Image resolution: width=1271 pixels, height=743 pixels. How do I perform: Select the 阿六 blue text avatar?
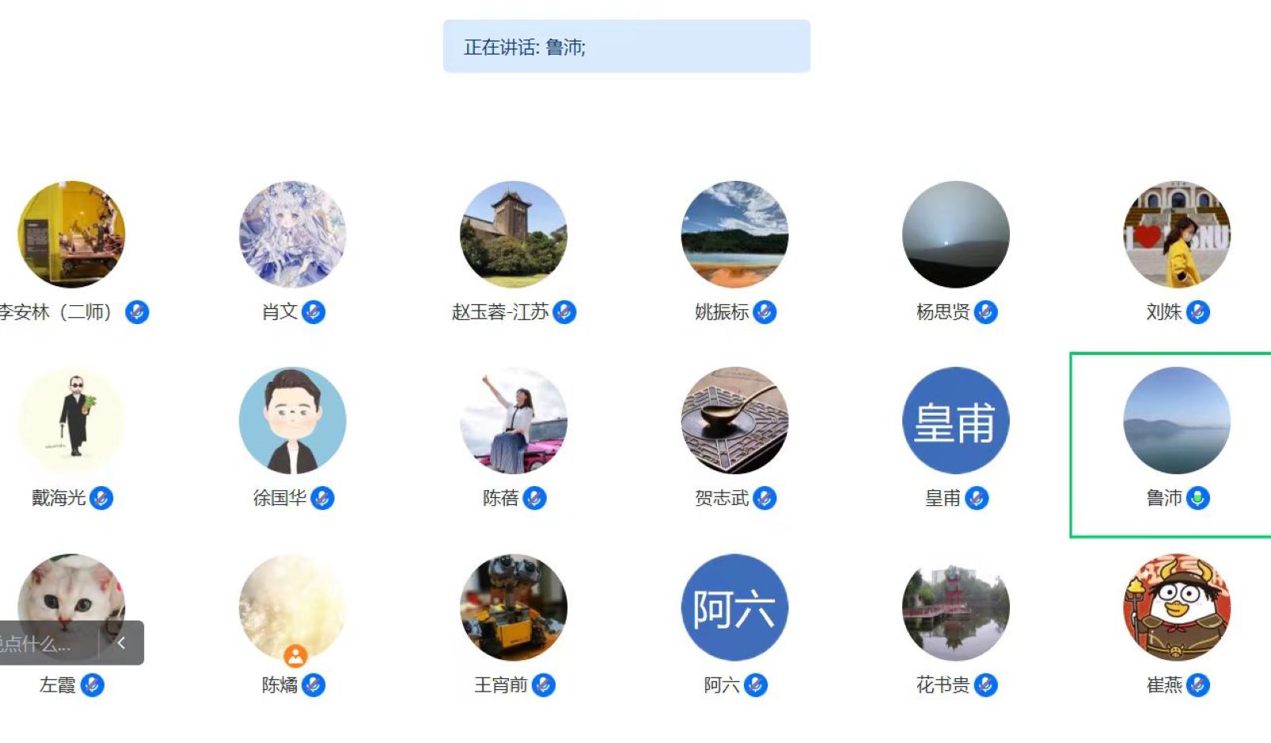coord(734,607)
